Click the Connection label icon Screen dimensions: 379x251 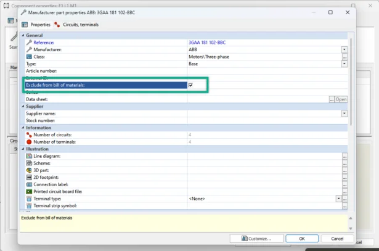(29, 184)
